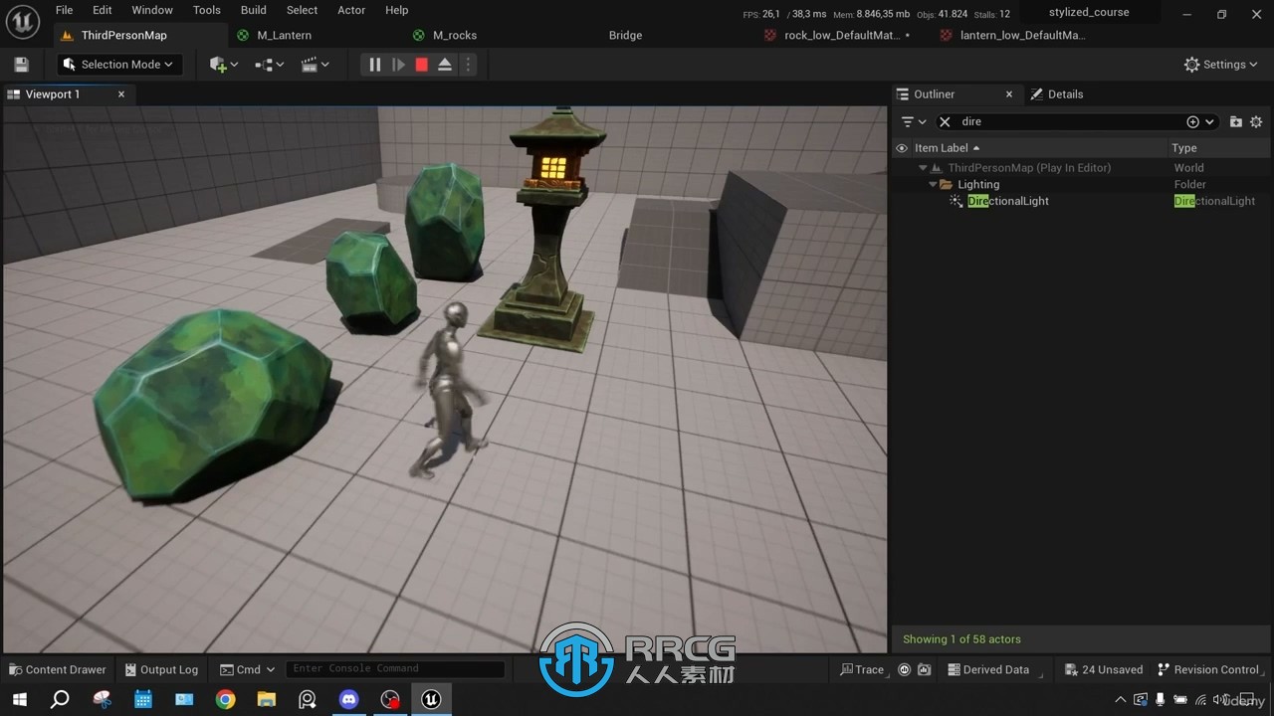Open Google Chrome from the taskbar
The height and width of the screenshot is (716, 1274).
[225, 700]
